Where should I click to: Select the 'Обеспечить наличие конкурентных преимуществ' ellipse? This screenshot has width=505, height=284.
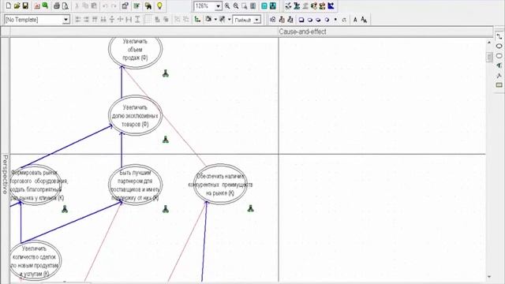coord(220,184)
